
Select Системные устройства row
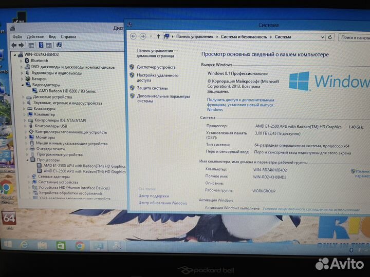pos(58,182)
